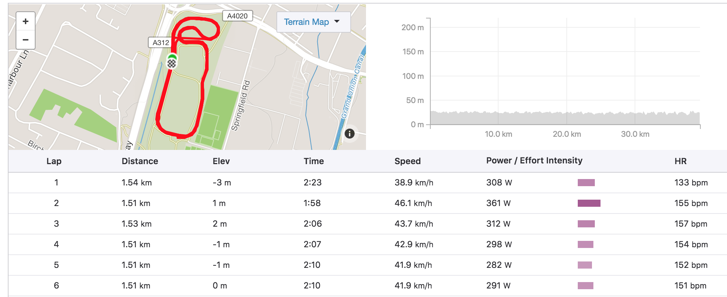Image resolution: width=727 pixels, height=297 pixels.
Task: Select lap 5 effort intensity bar
Action: (x=585, y=265)
